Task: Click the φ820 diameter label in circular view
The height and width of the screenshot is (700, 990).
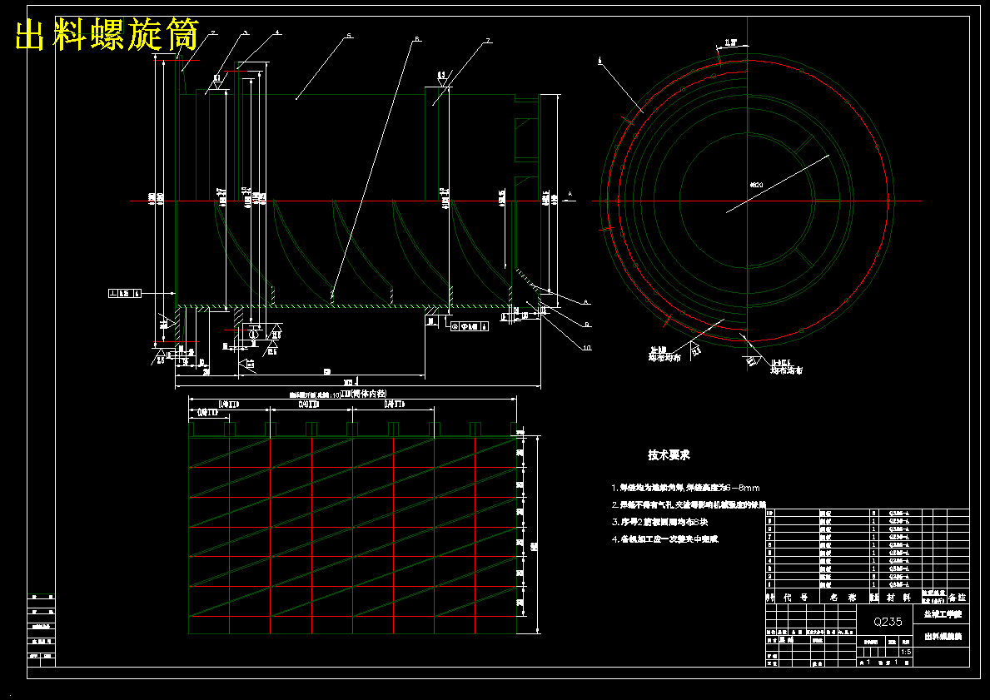Action: click(x=756, y=185)
